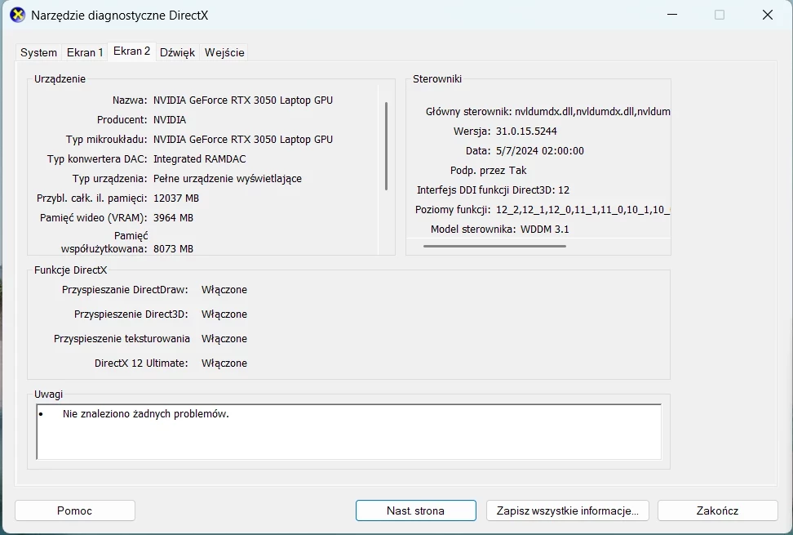The image size is (793, 535).
Task: Select the Ekran 2 tab
Action: point(132,51)
